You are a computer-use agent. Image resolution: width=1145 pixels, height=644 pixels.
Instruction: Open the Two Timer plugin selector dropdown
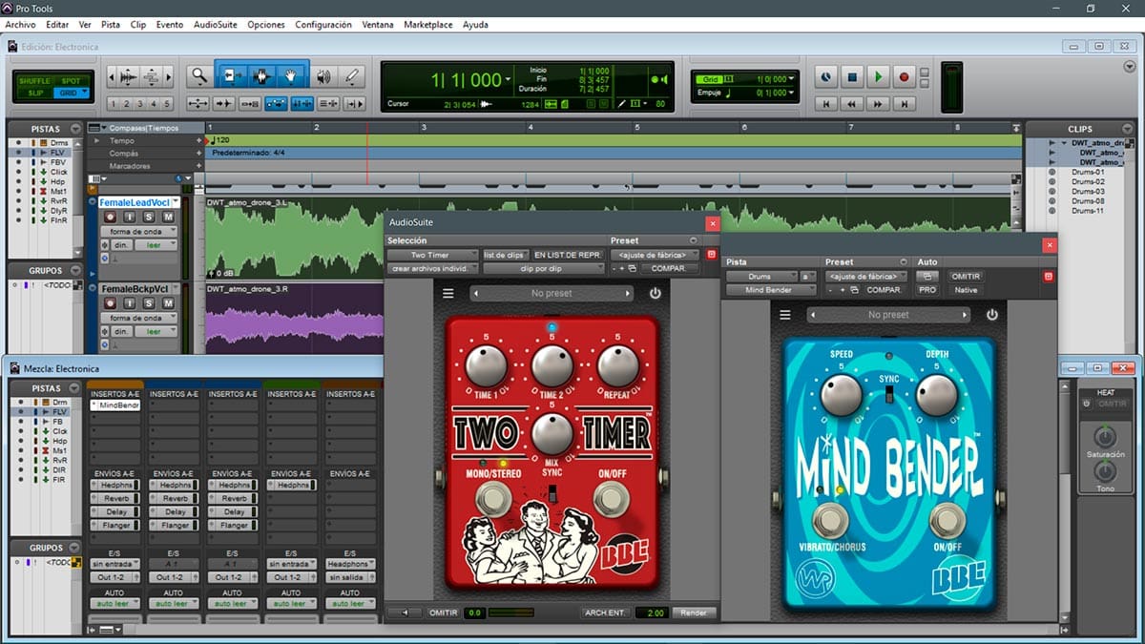tap(432, 255)
